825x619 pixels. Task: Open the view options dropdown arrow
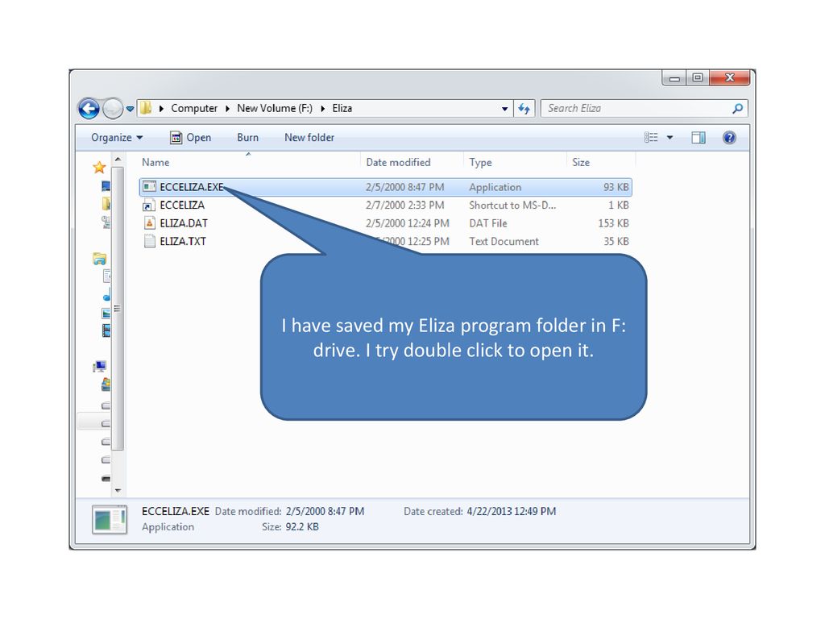[x=670, y=137]
